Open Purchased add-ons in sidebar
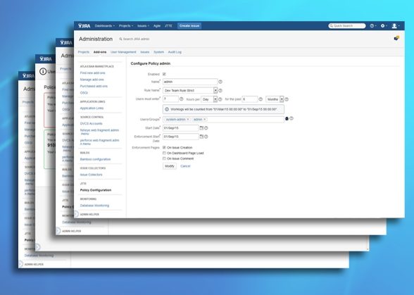Screen dimensions: 414x295 94,86
